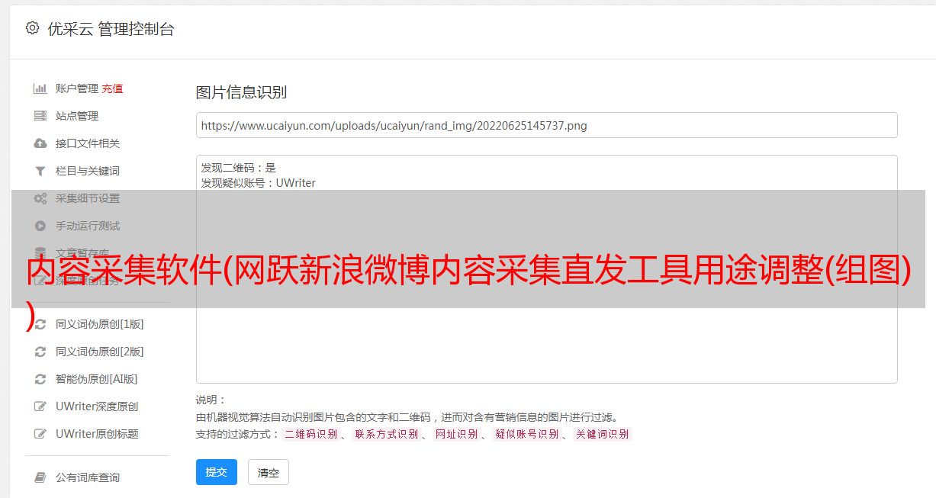Select the 网址识别 filter tag

click(x=456, y=434)
